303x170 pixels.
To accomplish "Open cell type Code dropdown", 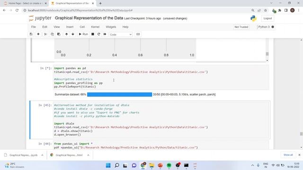I will click(121, 34).
